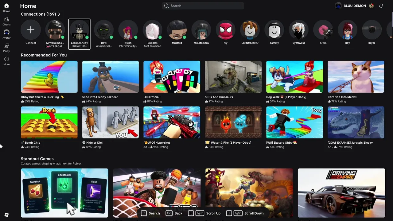This screenshot has height=221, width=393.
Task: Open Kay connection avatar
Action: click(348, 30)
